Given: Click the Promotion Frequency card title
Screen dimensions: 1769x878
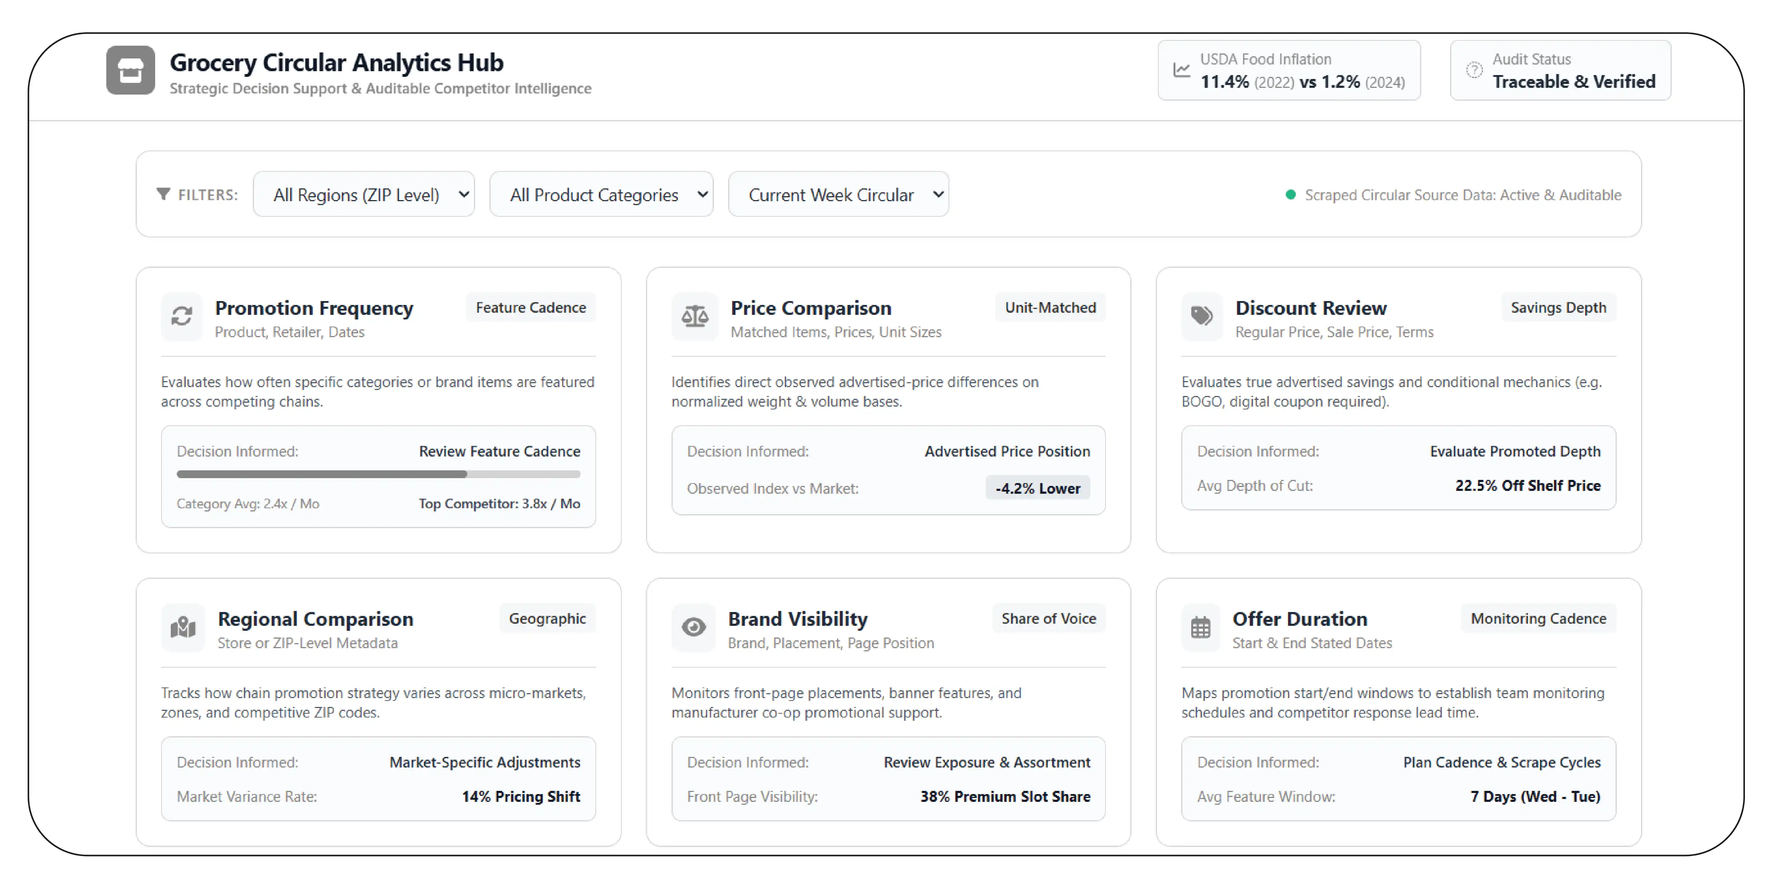Looking at the screenshot, I should [314, 308].
